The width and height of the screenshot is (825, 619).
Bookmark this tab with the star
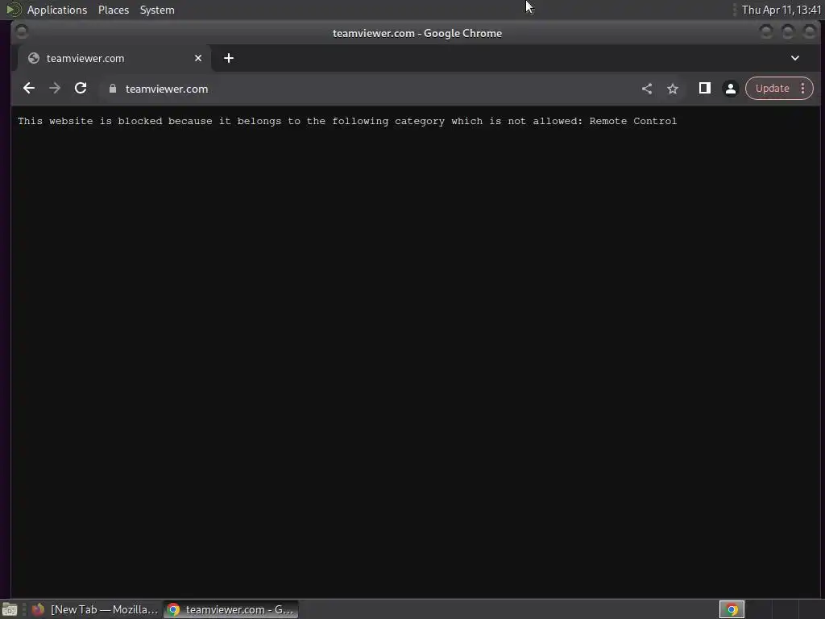pos(673,89)
